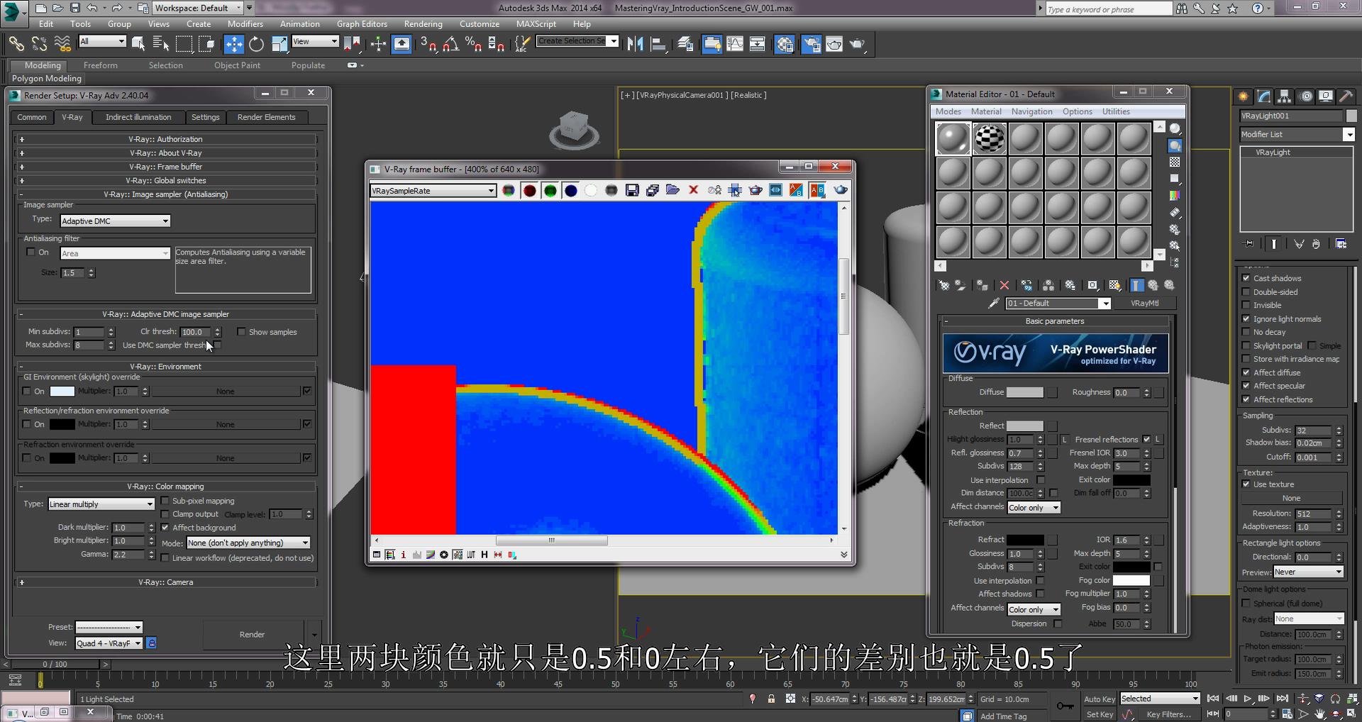Click render last teapot in frame buffer
Image resolution: width=1362 pixels, height=722 pixels.
[x=841, y=190]
